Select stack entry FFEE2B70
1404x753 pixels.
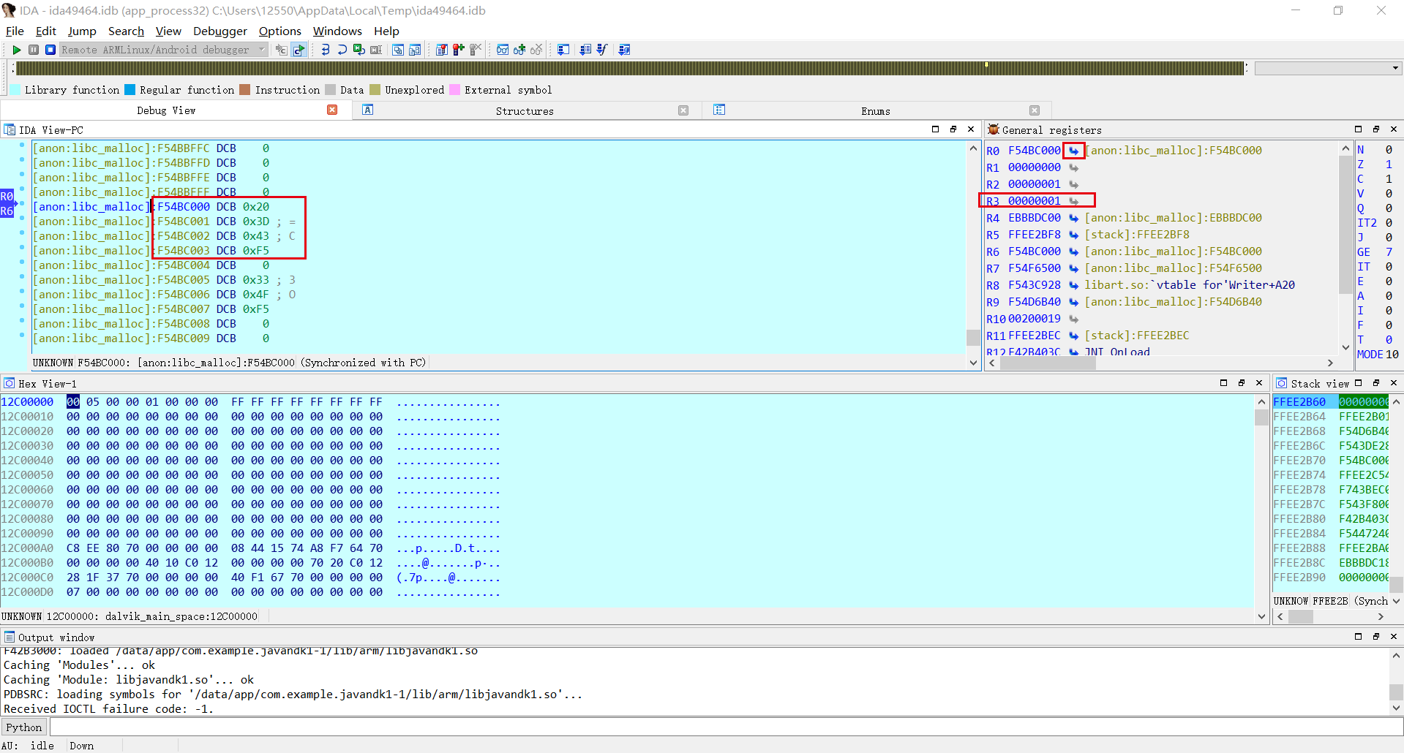pos(1331,461)
